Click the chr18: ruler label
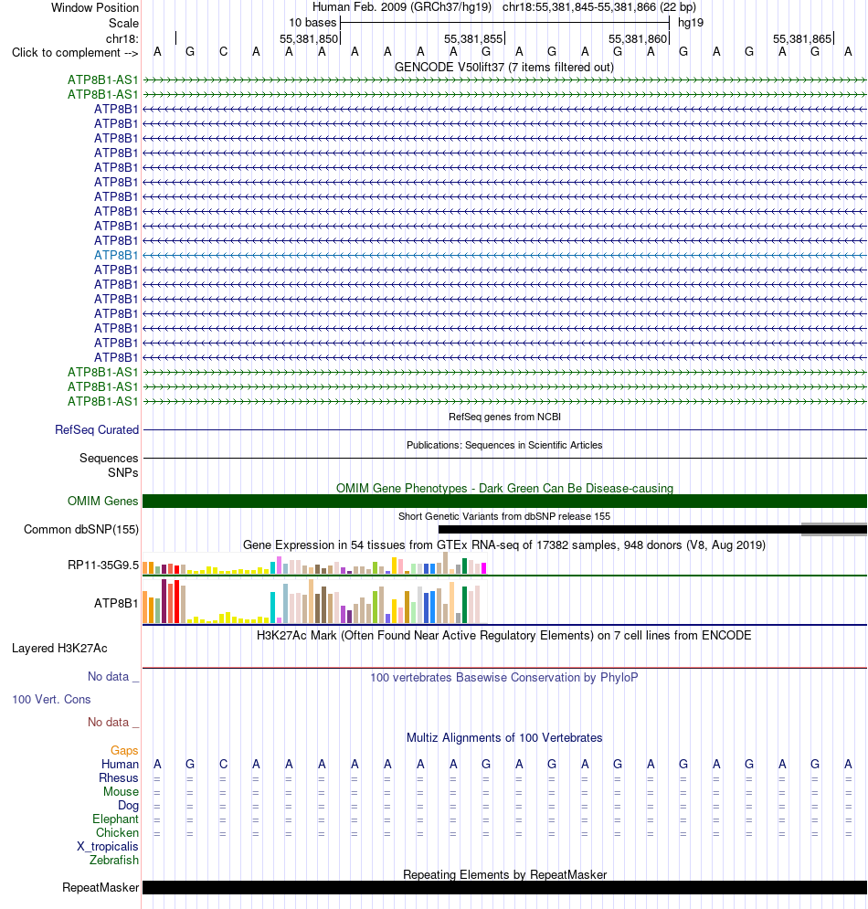The height and width of the screenshot is (909, 868). click(x=122, y=39)
